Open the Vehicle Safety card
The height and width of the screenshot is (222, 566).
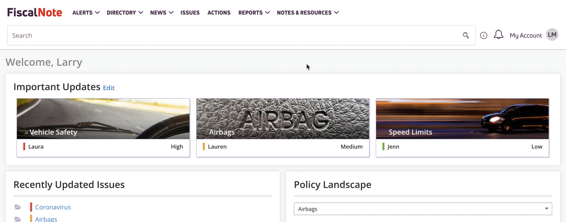[103, 128]
